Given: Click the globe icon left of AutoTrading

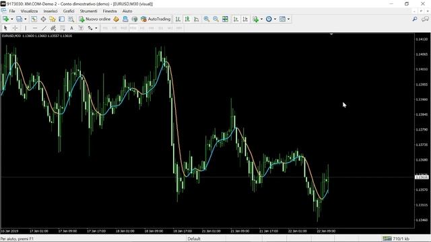Looking at the screenshot, I should (x=135, y=19).
